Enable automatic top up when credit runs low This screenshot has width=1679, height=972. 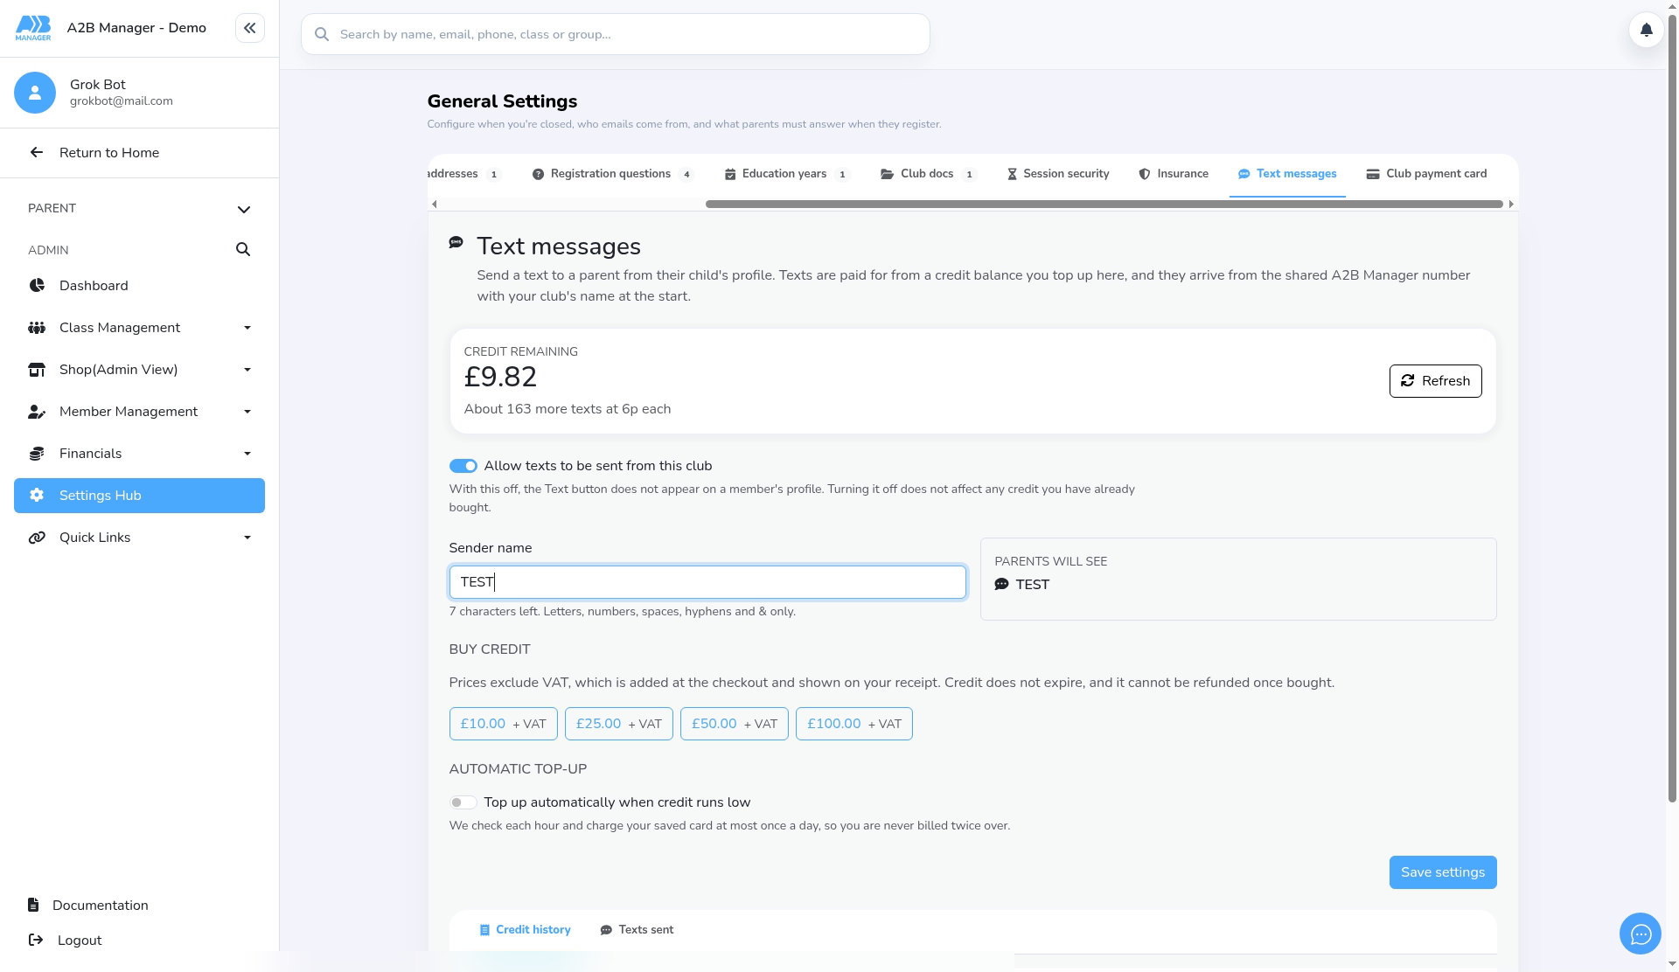[x=463, y=802]
